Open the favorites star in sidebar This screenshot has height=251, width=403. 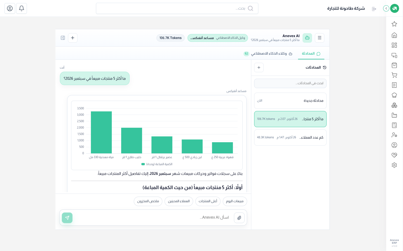coord(394,24)
